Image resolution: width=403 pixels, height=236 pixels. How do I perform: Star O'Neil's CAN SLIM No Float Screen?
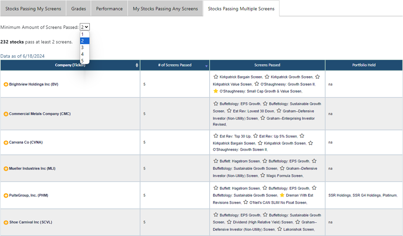(x=246, y=202)
